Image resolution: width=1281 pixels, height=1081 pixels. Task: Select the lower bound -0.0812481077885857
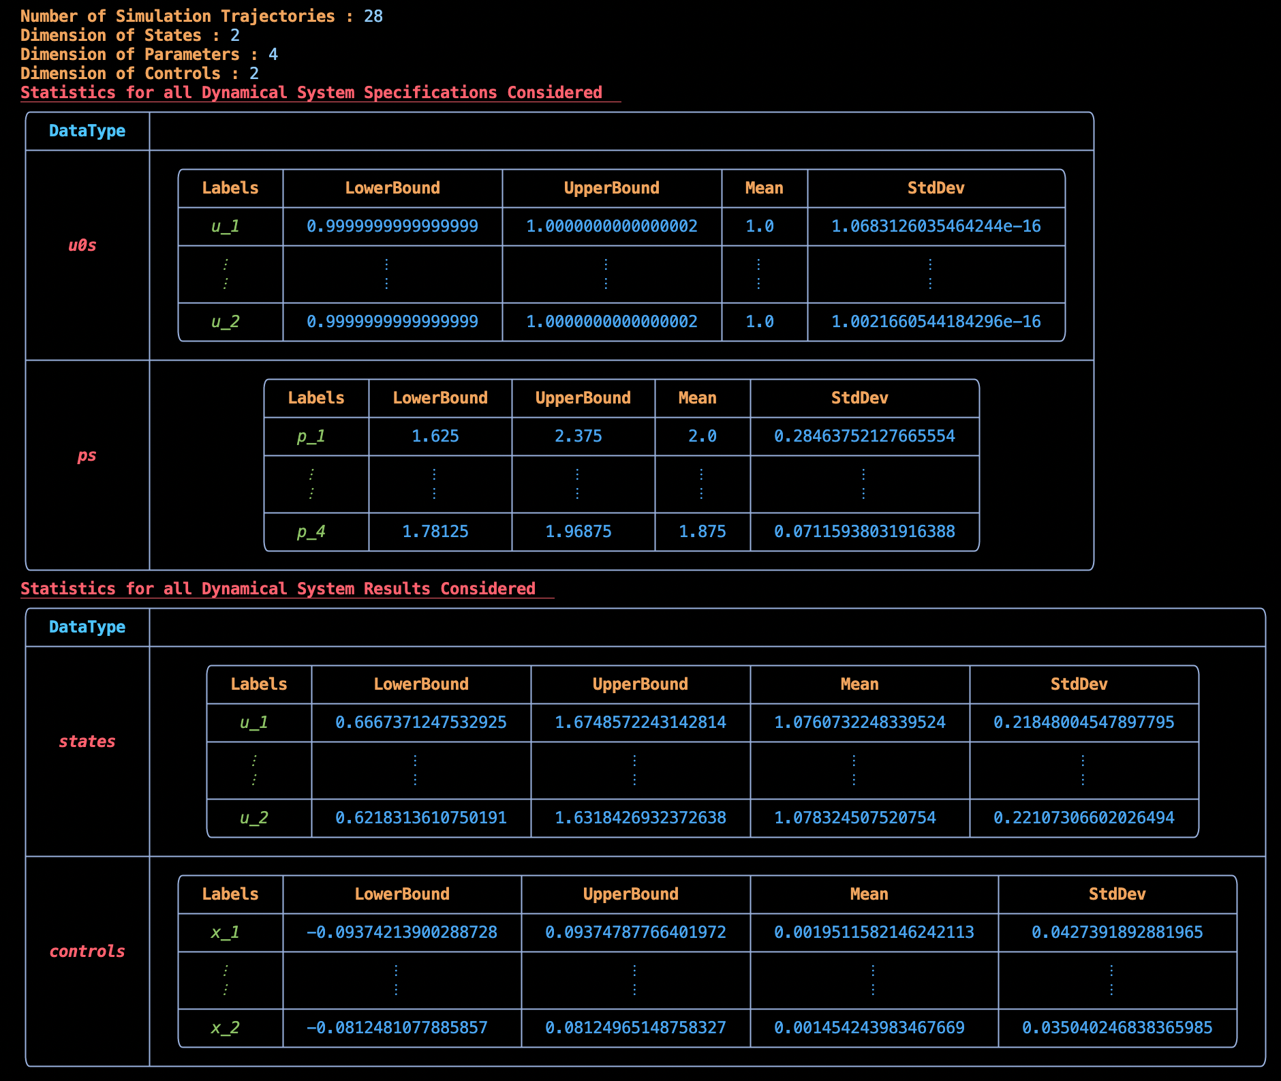(397, 1028)
